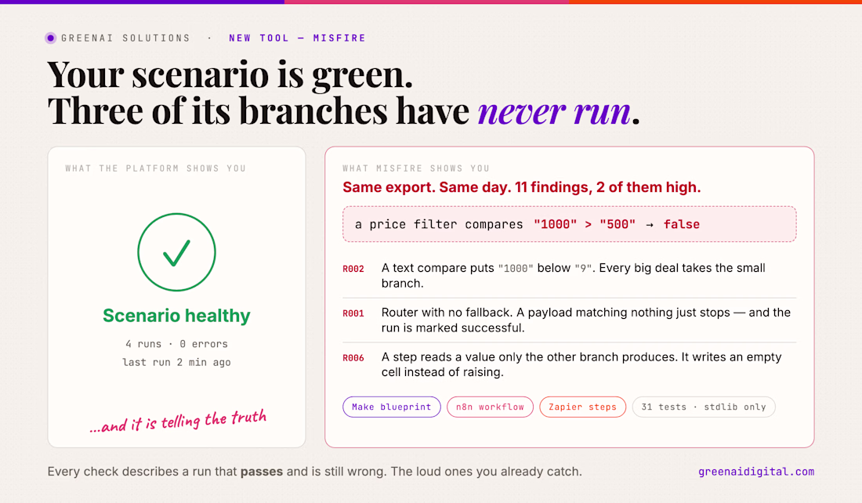Click the 'Every check describes a run' footer sentence
The width and height of the screenshot is (862, 503).
coord(314,472)
